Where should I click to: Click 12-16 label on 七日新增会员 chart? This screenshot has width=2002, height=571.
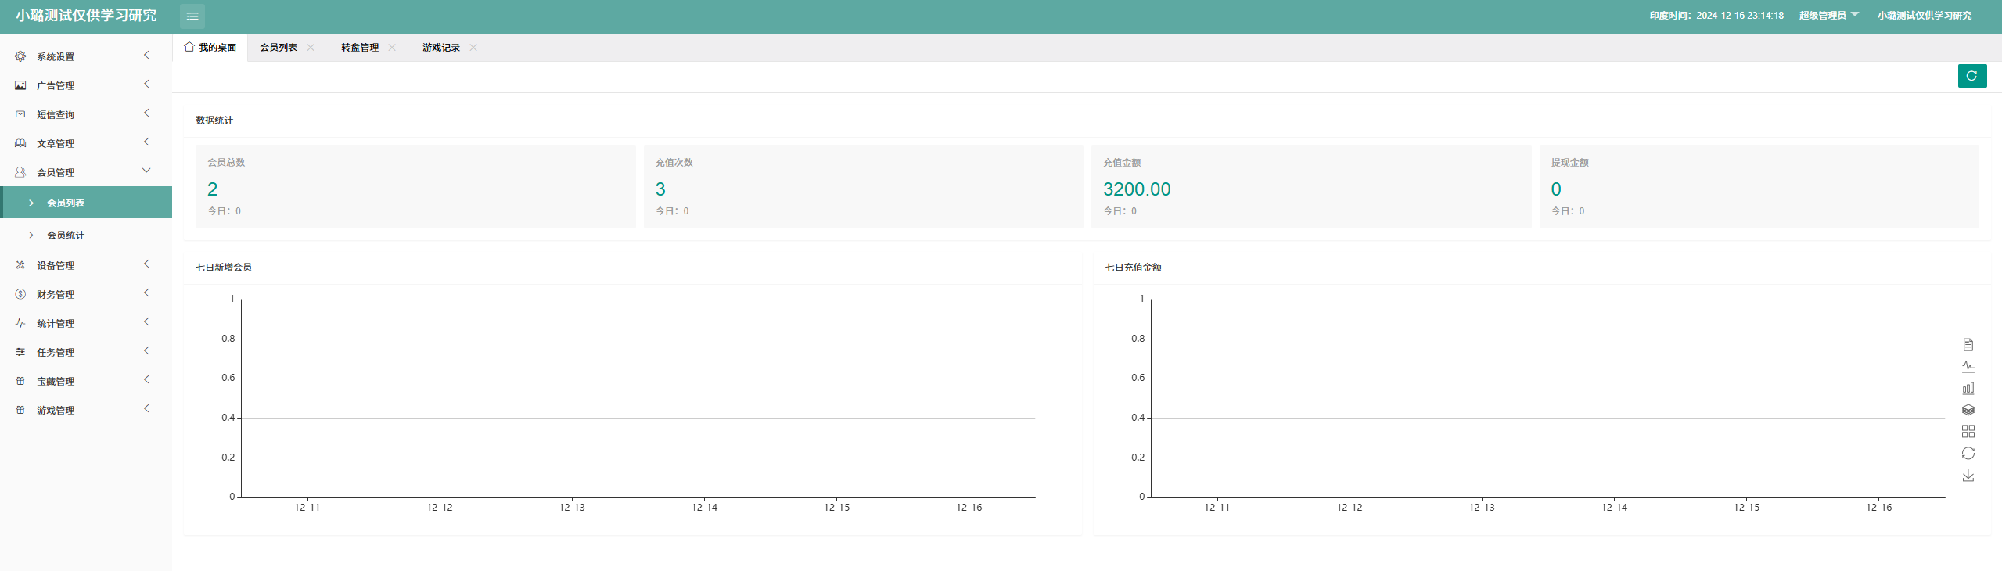969,508
